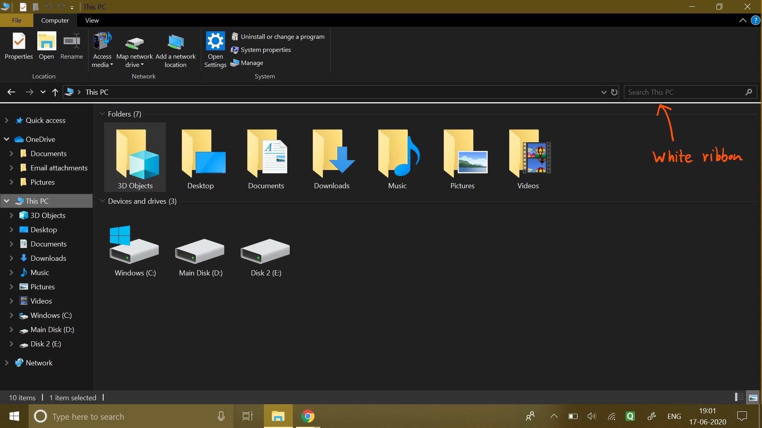The width and height of the screenshot is (762, 428).
Task: Open the Help question mark icon
Action: tap(755, 20)
